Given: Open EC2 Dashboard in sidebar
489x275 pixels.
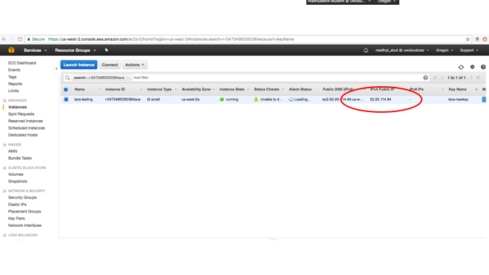Looking at the screenshot, I should tap(22, 63).
